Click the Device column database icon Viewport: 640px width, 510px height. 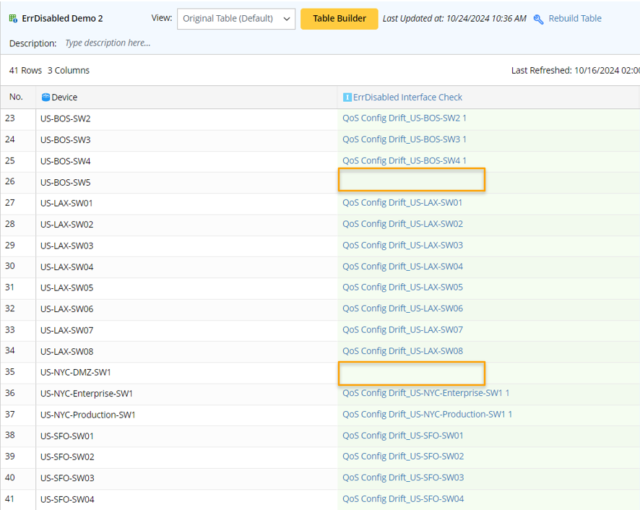click(x=46, y=98)
